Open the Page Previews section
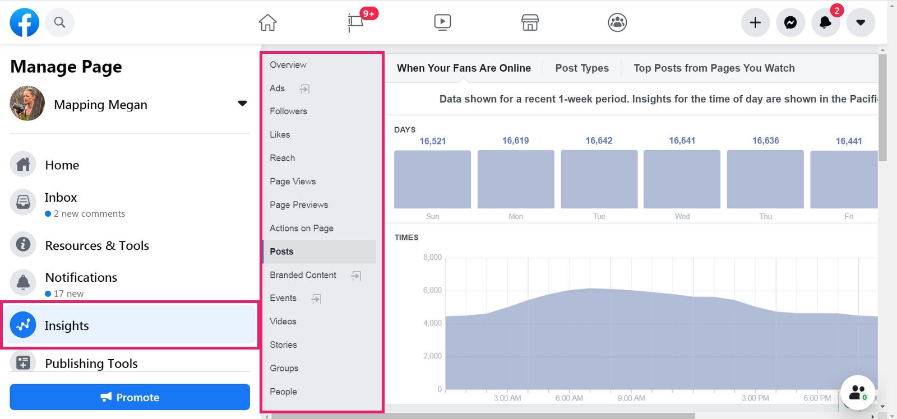Viewport: 897px width, 419px height. [299, 205]
